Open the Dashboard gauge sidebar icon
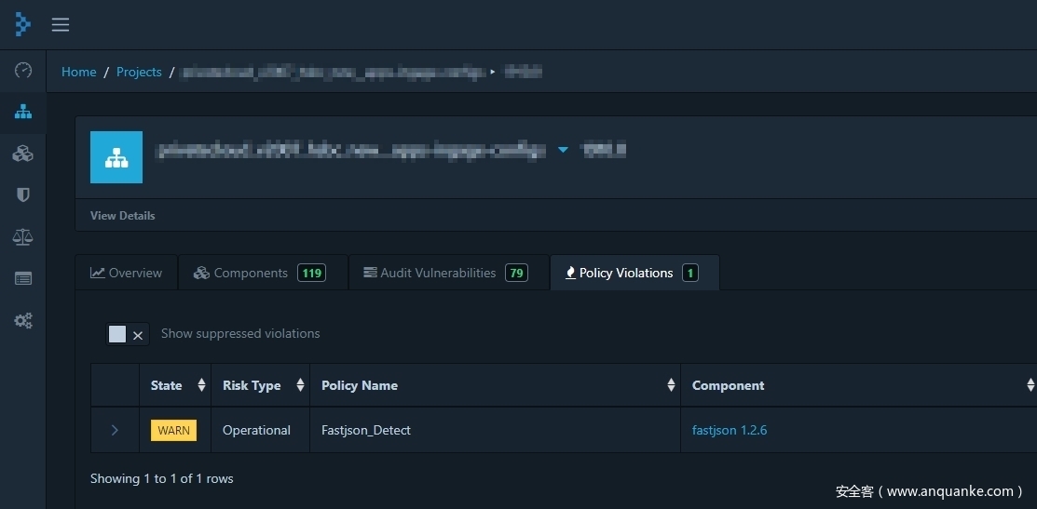Screen dimensions: 1037x509 [x=23, y=70]
